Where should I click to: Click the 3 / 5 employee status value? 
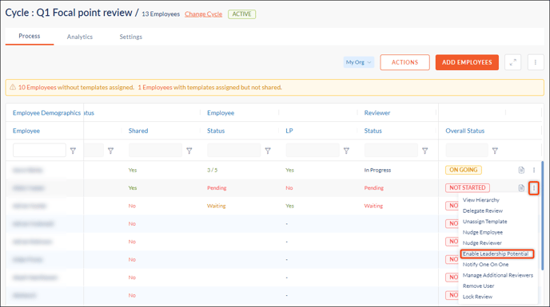click(x=212, y=170)
